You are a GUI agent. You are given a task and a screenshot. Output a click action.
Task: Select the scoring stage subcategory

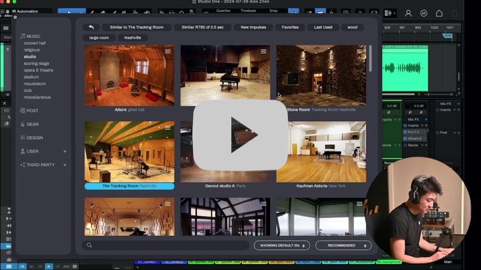[37, 63]
